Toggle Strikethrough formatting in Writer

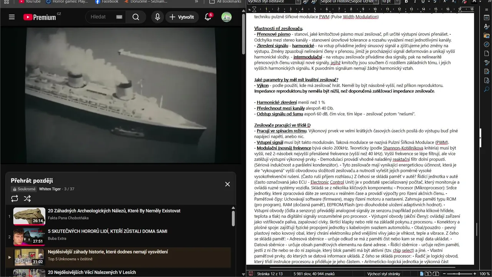tap(435, 2)
